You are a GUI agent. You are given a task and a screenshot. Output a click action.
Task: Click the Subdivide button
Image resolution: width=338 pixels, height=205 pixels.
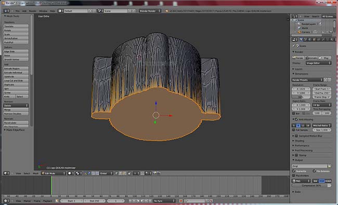point(16,76)
